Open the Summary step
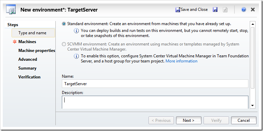 (27, 68)
